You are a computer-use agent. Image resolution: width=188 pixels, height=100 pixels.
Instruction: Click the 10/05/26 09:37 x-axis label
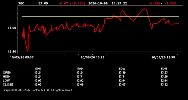[x=22, y=57]
